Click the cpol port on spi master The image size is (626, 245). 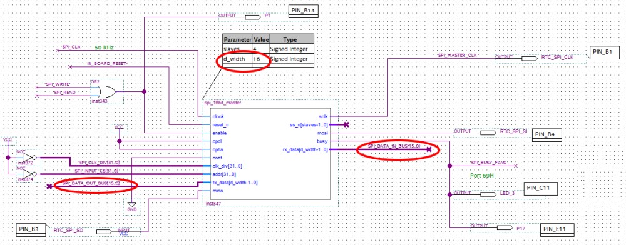coord(218,141)
